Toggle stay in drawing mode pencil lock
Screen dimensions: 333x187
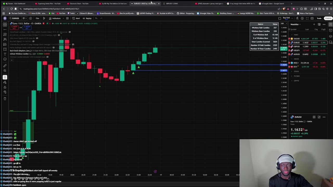(x=5, y=82)
